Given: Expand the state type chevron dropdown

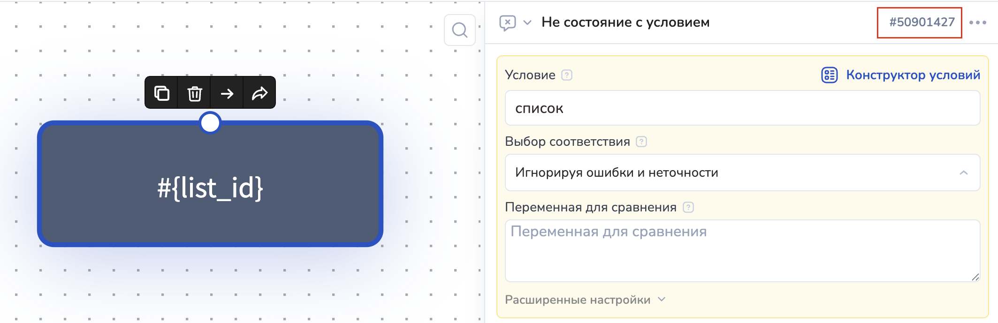Looking at the screenshot, I should click(x=527, y=23).
